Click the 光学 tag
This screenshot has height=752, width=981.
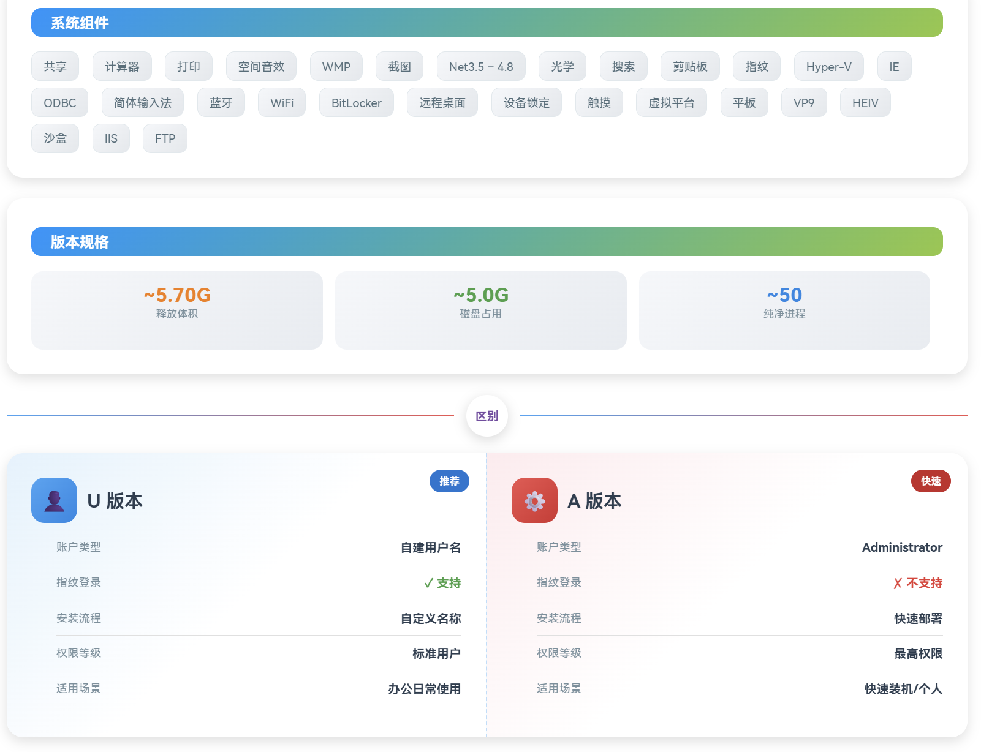click(562, 66)
